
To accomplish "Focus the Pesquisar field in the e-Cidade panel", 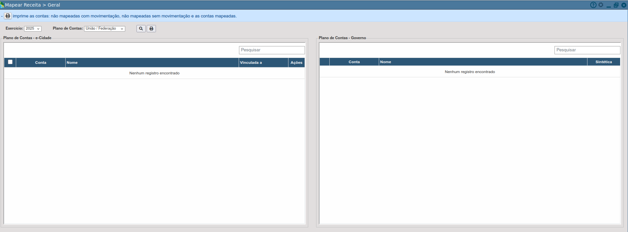I will 272,50.
